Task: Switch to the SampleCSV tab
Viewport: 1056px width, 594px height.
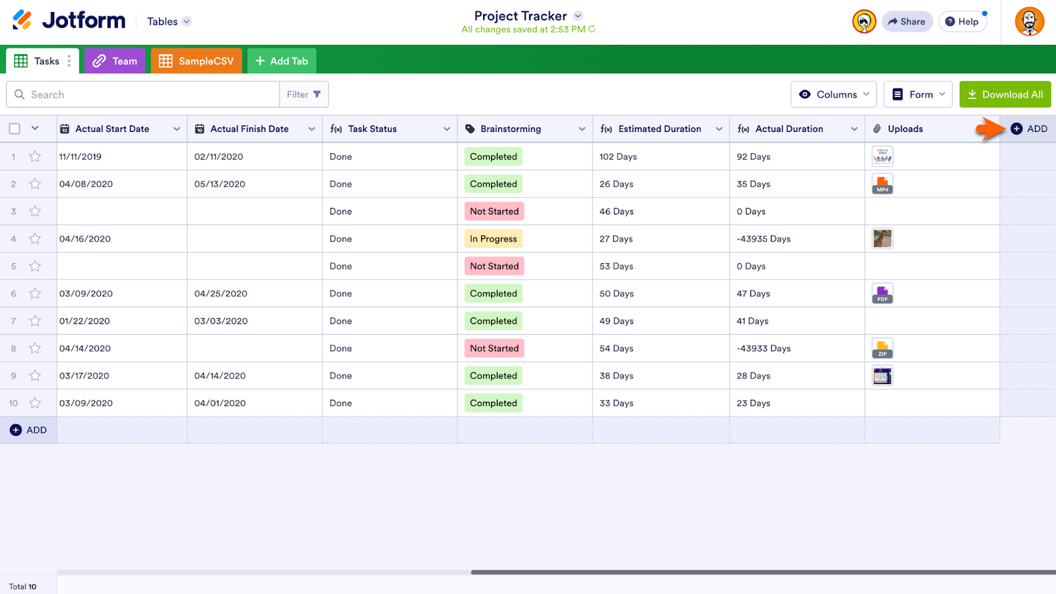Action: (x=197, y=61)
